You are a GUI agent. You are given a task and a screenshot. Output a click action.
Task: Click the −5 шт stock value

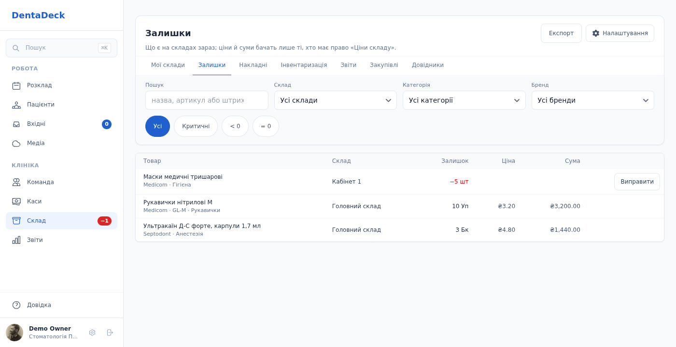point(459,182)
